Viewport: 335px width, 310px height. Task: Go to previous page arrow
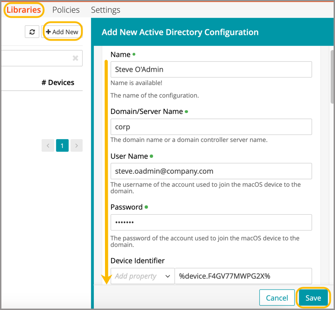point(48,145)
